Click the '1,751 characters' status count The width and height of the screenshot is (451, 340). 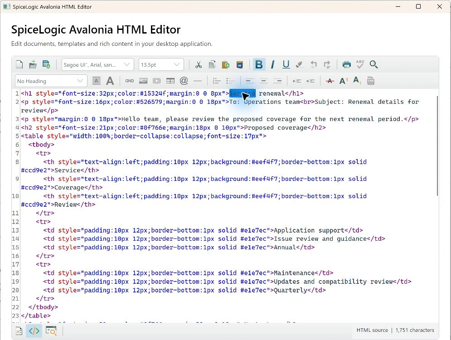414,330
